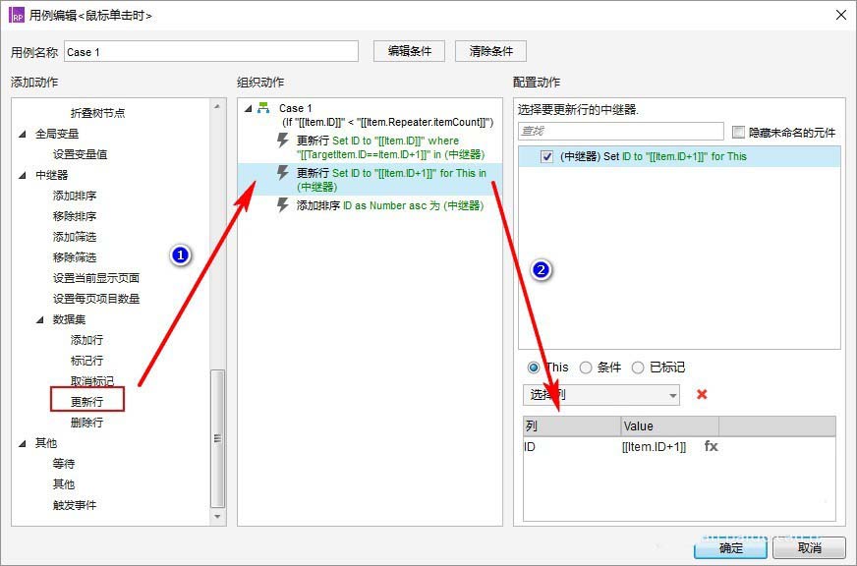857x566 pixels.
Task: Select 等待 action
Action: click(x=64, y=464)
